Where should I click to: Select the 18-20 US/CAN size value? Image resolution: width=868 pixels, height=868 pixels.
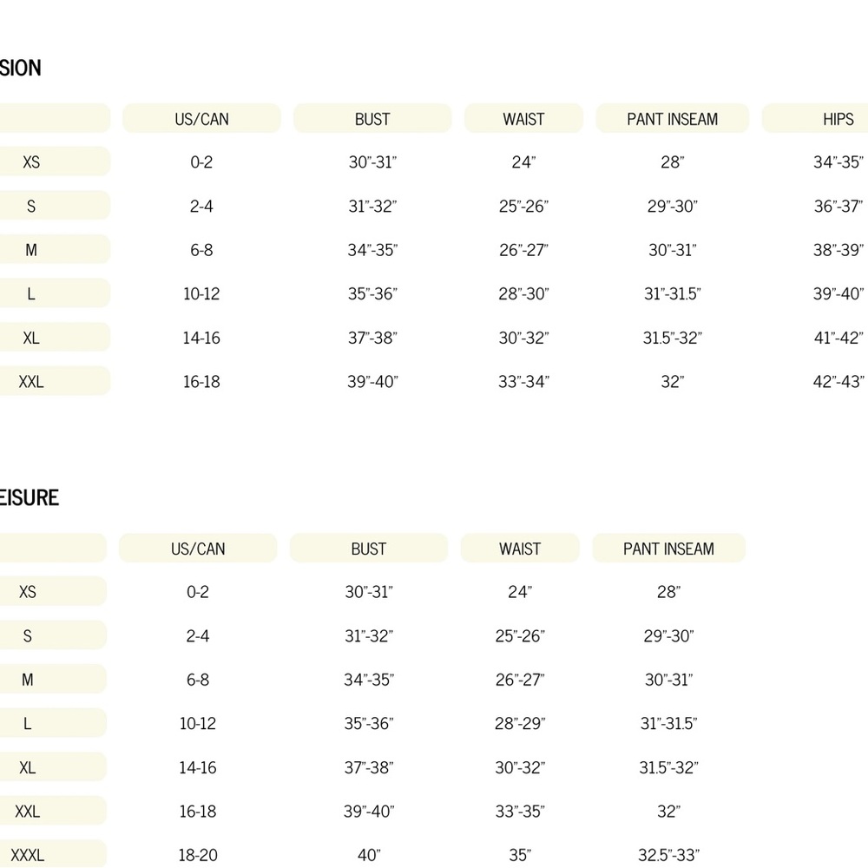point(198,855)
